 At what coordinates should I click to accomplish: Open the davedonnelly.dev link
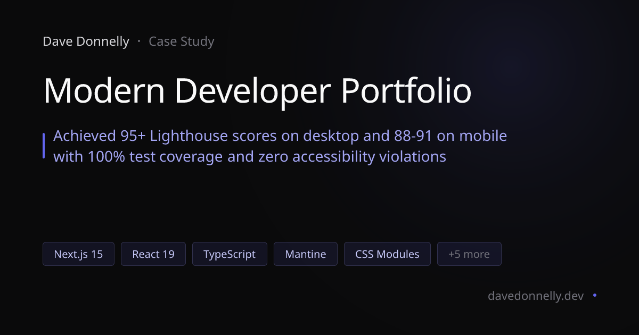[x=536, y=296]
